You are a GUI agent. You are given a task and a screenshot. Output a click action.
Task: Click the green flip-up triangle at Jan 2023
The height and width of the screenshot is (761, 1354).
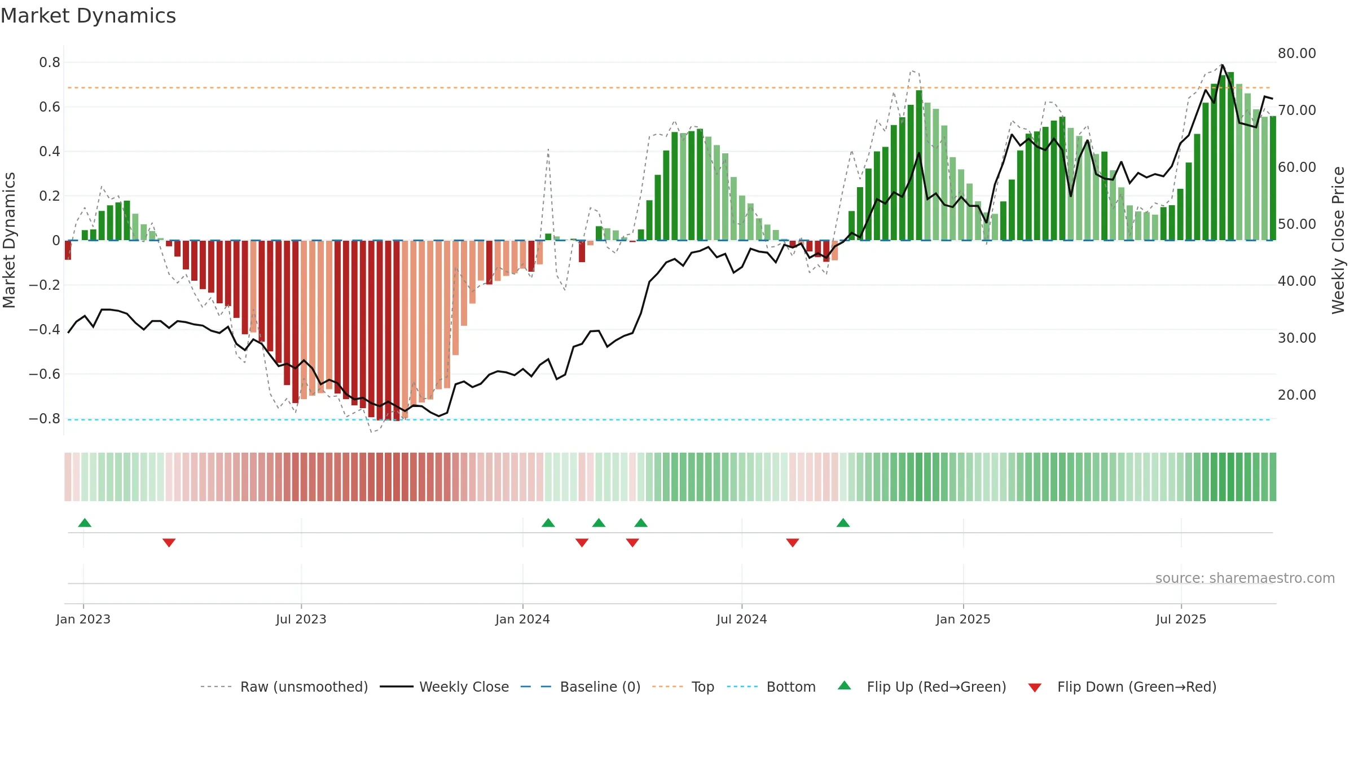click(x=85, y=523)
